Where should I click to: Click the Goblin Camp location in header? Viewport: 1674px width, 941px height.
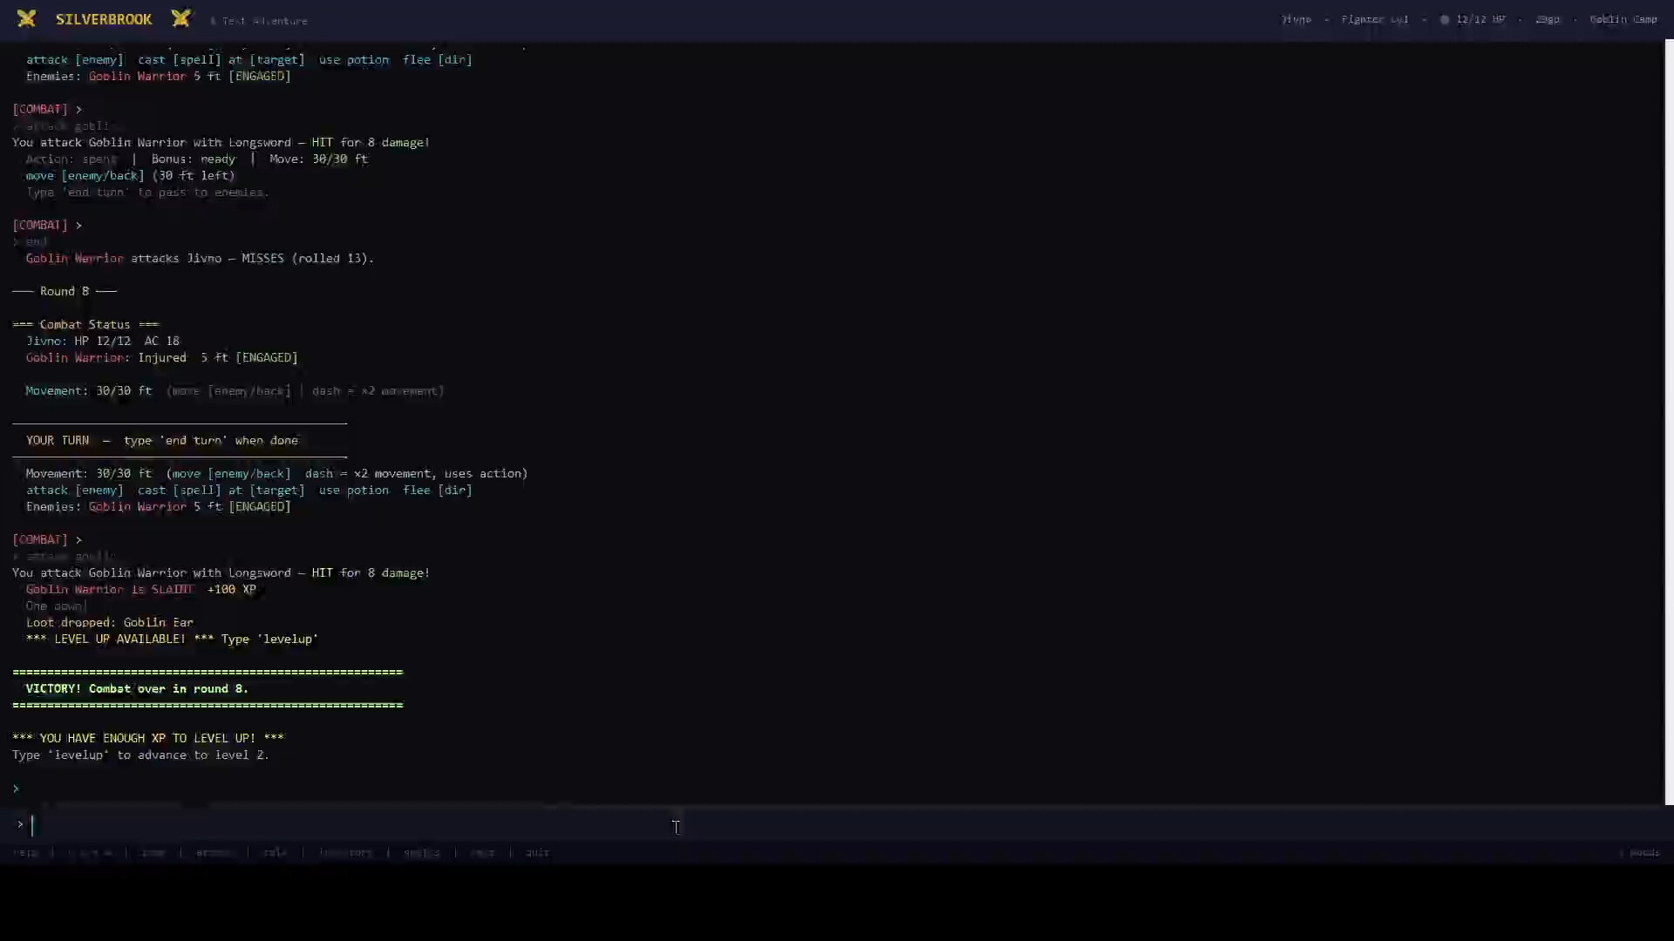[1623, 19]
